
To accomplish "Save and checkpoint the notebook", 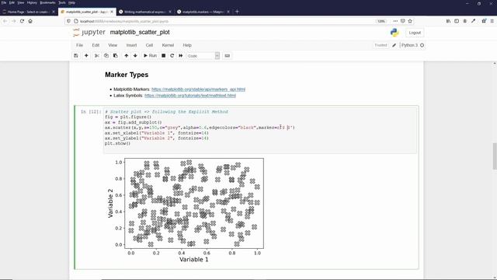I will [x=76, y=55].
